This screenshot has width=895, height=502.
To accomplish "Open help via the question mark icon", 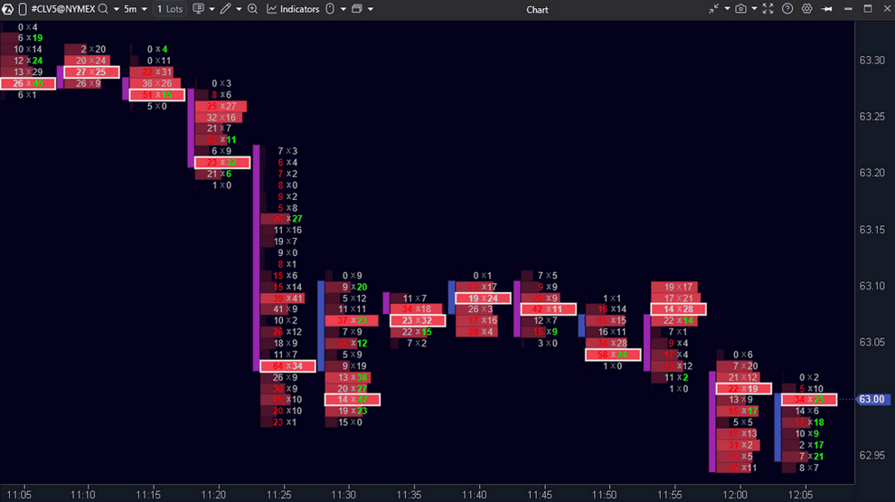I will 787,9.
